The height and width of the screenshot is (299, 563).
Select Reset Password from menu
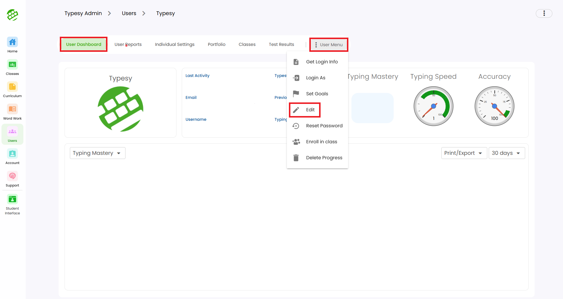coord(317,126)
